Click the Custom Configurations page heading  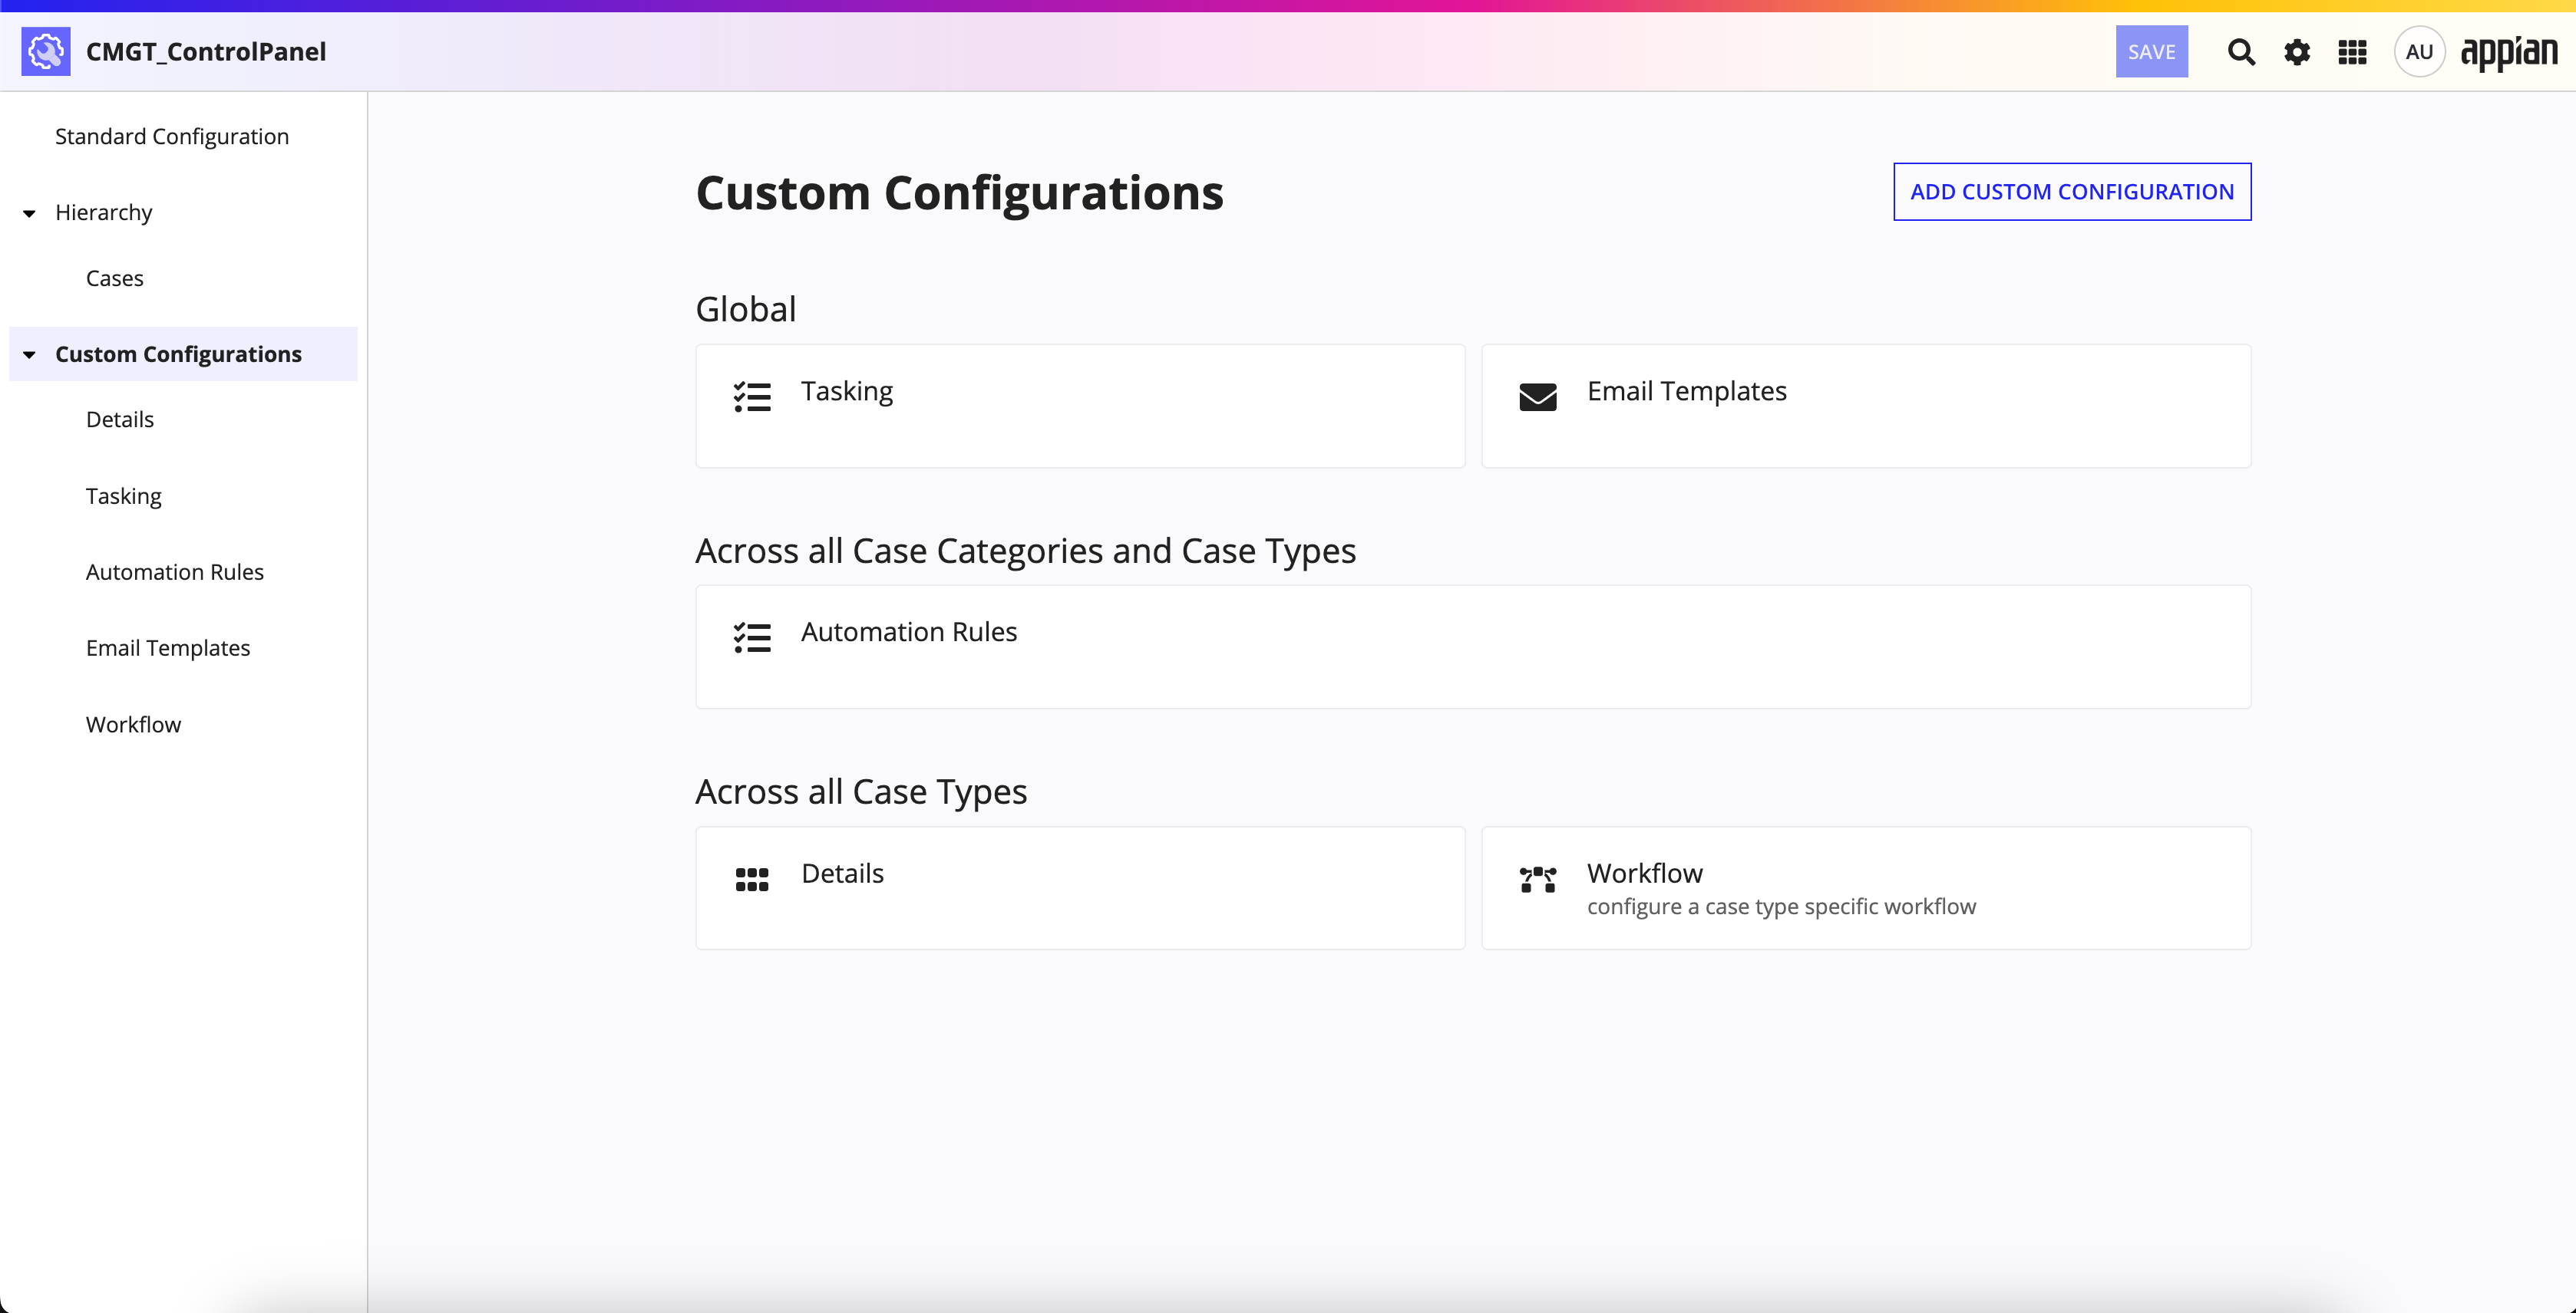click(960, 193)
